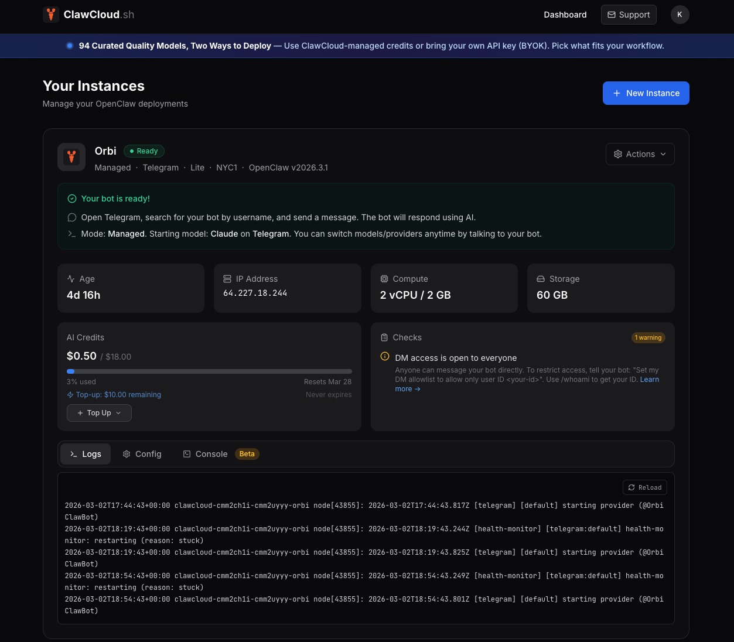Follow the Learn more link

click(x=649, y=380)
